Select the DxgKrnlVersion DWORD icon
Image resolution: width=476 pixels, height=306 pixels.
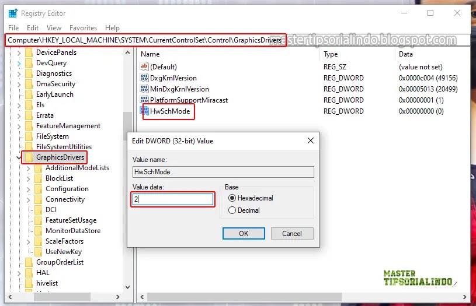point(144,78)
